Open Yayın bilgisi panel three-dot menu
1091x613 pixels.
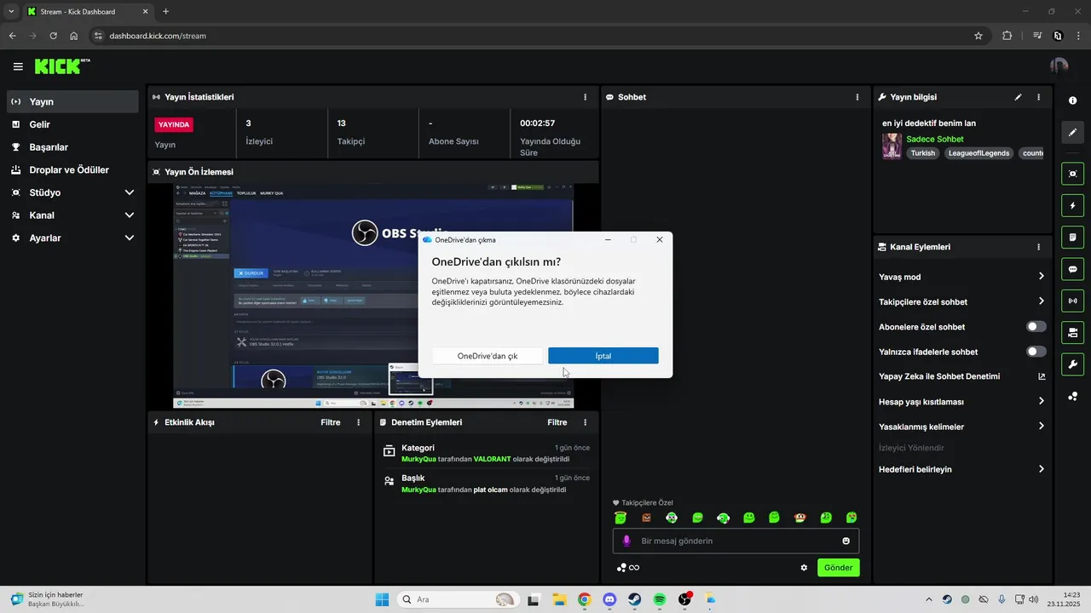click(1038, 97)
